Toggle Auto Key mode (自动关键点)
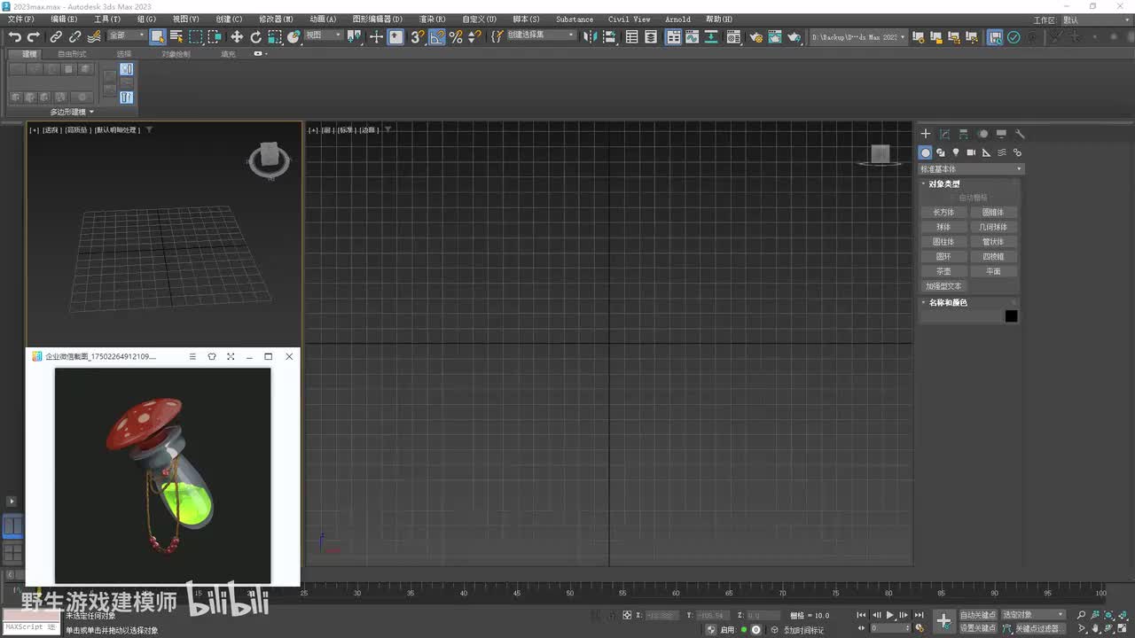The image size is (1135, 638). click(x=978, y=615)
